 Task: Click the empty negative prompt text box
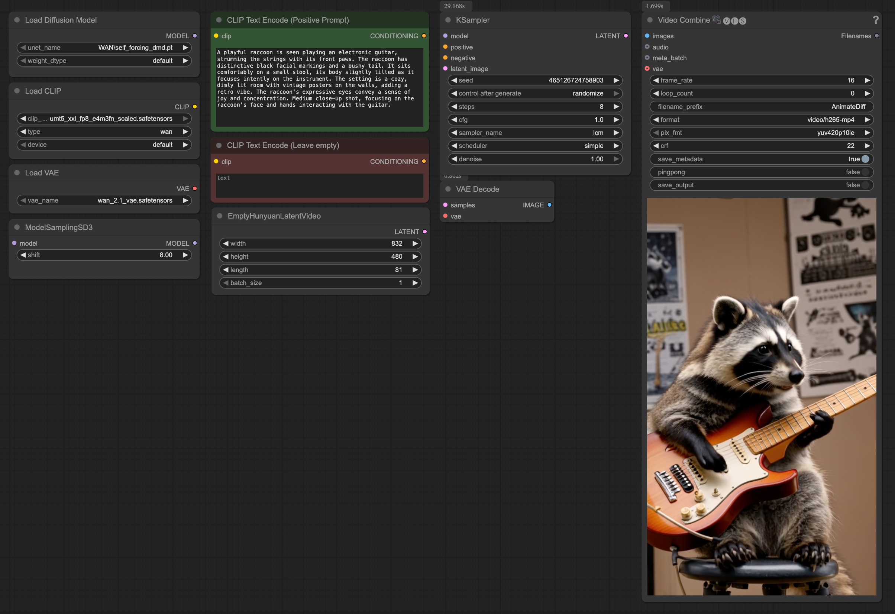(x=319, y=186)
